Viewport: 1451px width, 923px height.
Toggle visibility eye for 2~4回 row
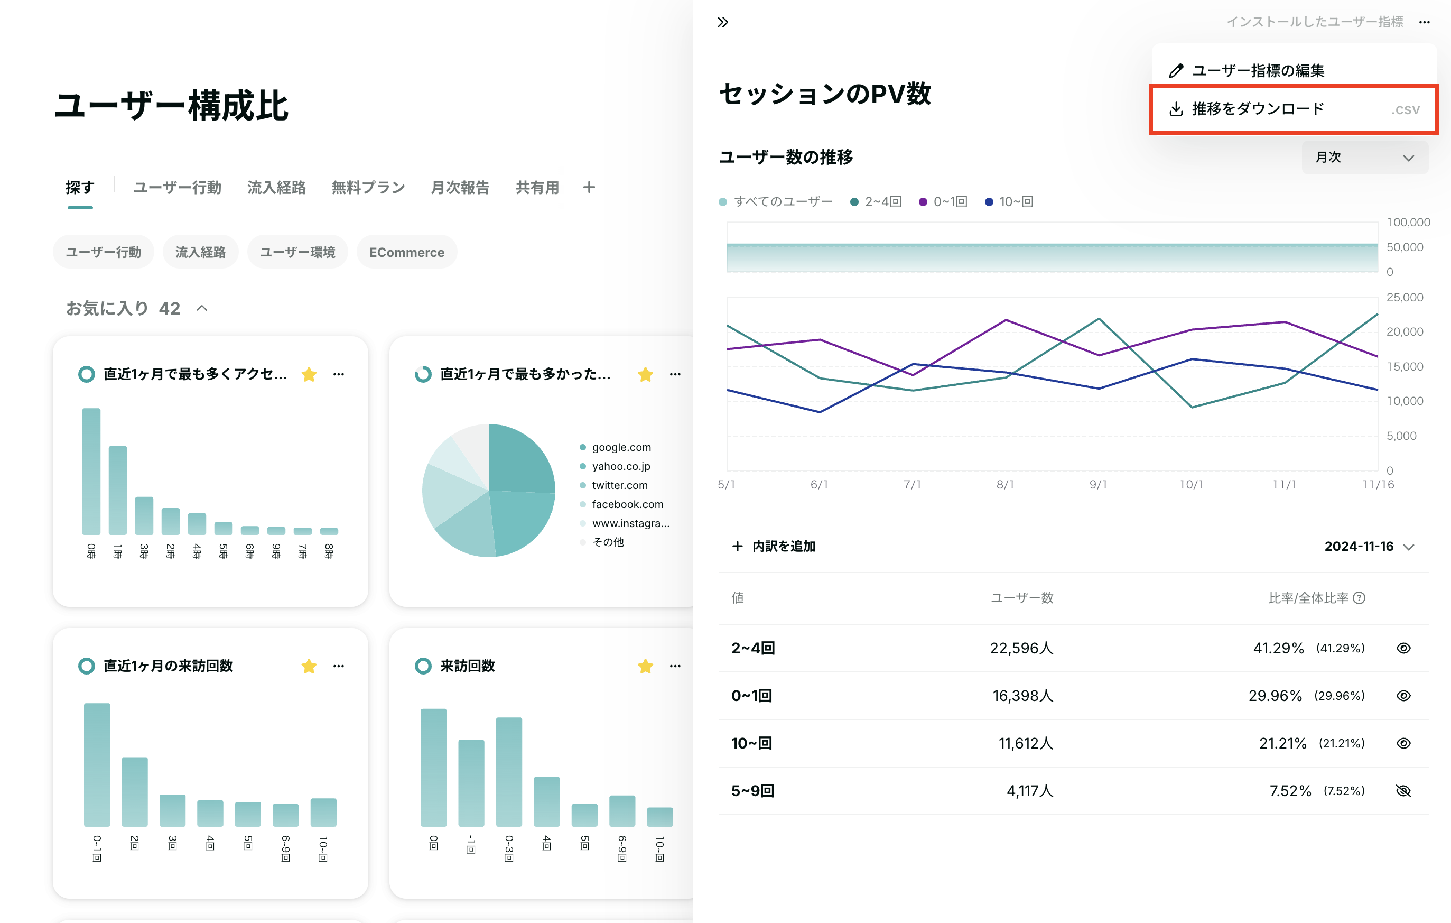pyautogui.click(x=1403, y=648)
